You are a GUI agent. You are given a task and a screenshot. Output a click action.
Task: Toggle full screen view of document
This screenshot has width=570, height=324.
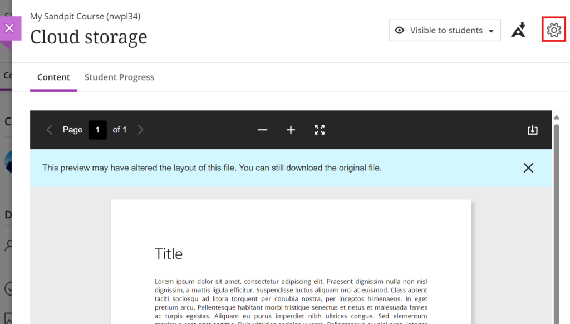click(x=320, y=130)
